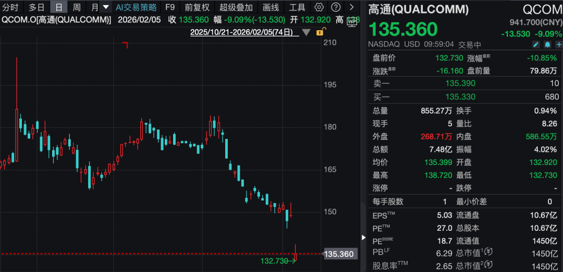Switch to the 分时 intraday tab
The width and height of the screenshot is (563, 272).
(10, 7)
